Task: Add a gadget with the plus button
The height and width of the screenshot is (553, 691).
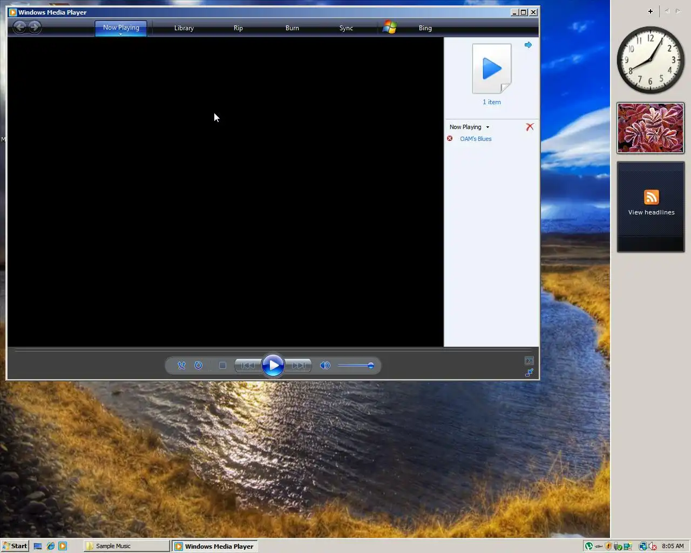Action: click(651, 11)
